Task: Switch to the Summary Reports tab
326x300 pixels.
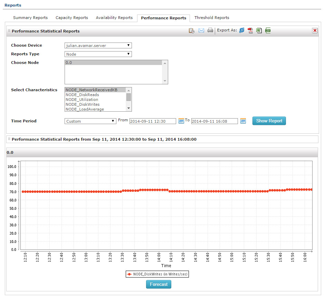Action: [x=30, y=18]
